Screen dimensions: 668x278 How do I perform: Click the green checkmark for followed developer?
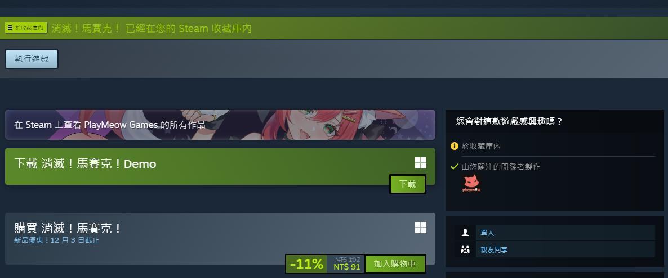coord(454,167)
